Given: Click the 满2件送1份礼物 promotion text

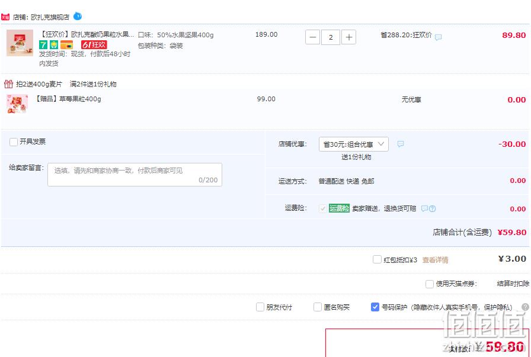Looking at the screenshot, I should pos(93,84).
